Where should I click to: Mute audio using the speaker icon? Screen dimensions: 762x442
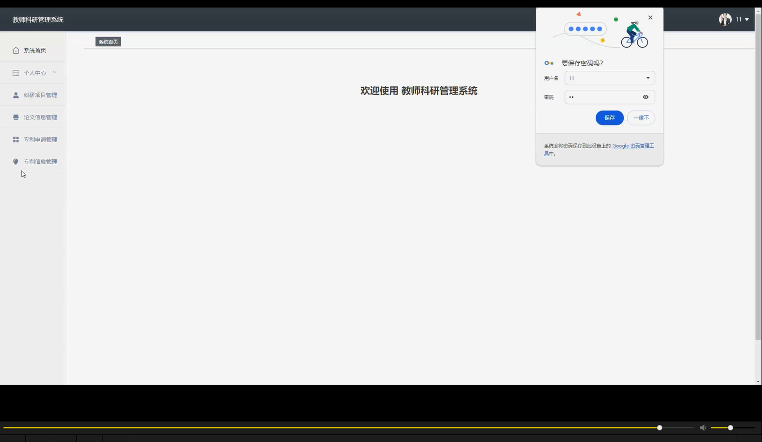pyautogui.click(x=703, y=427)
